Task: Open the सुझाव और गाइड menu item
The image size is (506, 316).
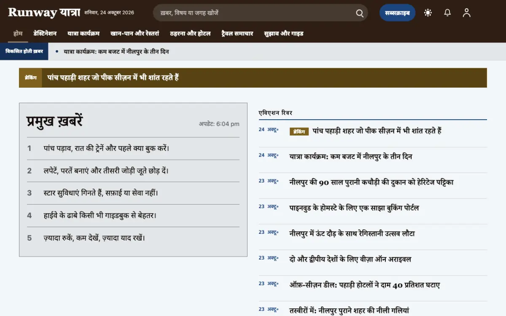Action: point(283,33)
